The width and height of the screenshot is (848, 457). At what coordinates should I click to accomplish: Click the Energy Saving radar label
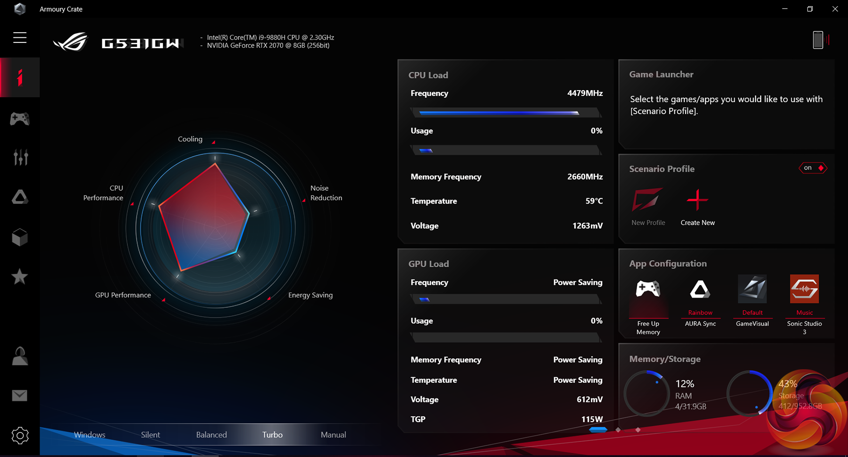click(311, 295)
